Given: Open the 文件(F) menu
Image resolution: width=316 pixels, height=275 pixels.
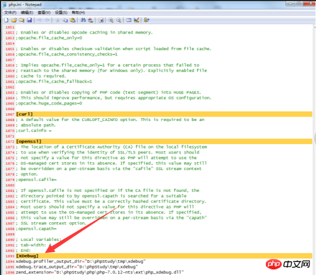Looking at the screenshot, I should (x=10, y=13).
